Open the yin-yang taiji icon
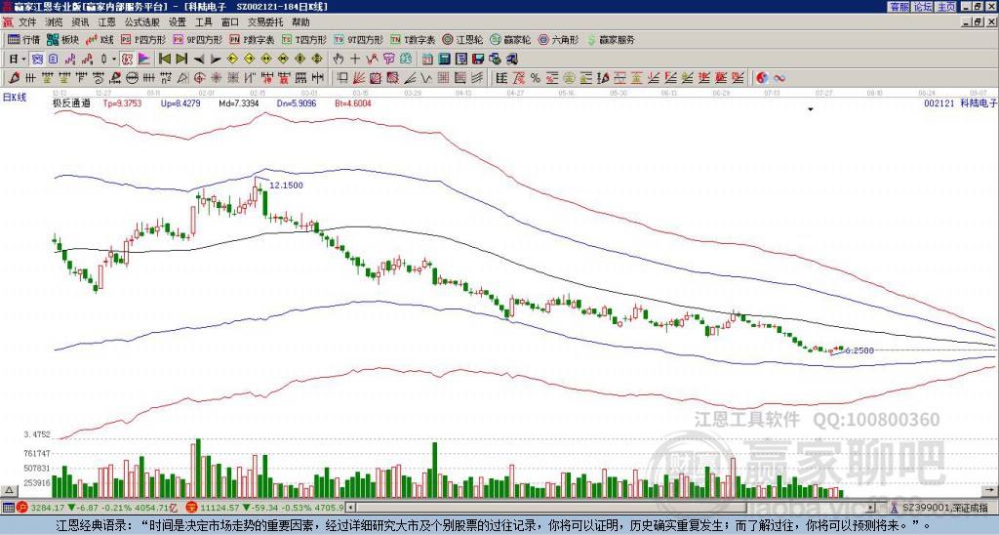 [762, 78]
